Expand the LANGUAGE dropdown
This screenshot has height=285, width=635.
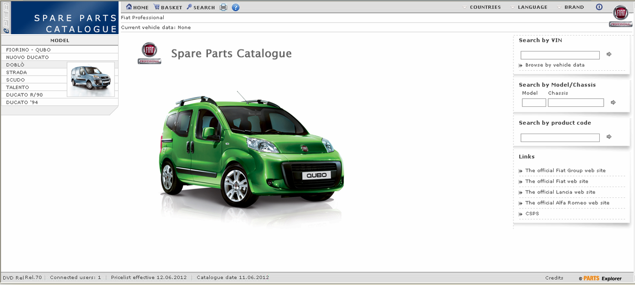(529, 7)
